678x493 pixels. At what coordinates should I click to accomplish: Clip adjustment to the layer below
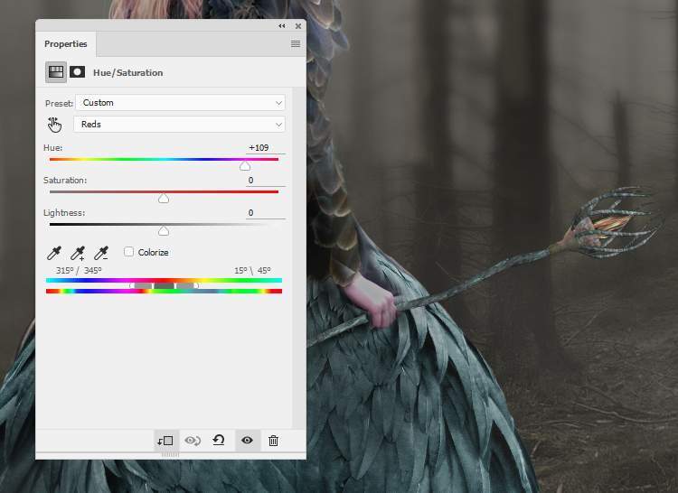point(165,441)
